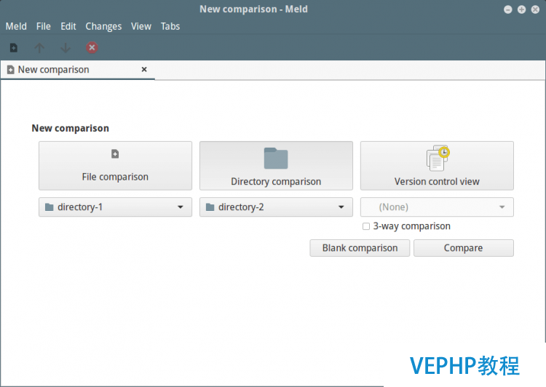546x387 pixels.
Task: Enable the 3-way comparison checkbox
Action: pos(366,226)
